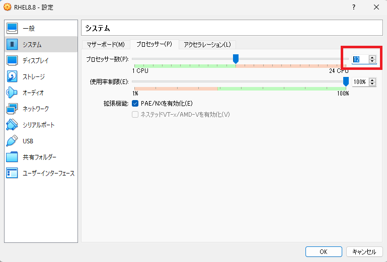
Task: Click the 使用率制限(E) label
Action: [109, 81]
